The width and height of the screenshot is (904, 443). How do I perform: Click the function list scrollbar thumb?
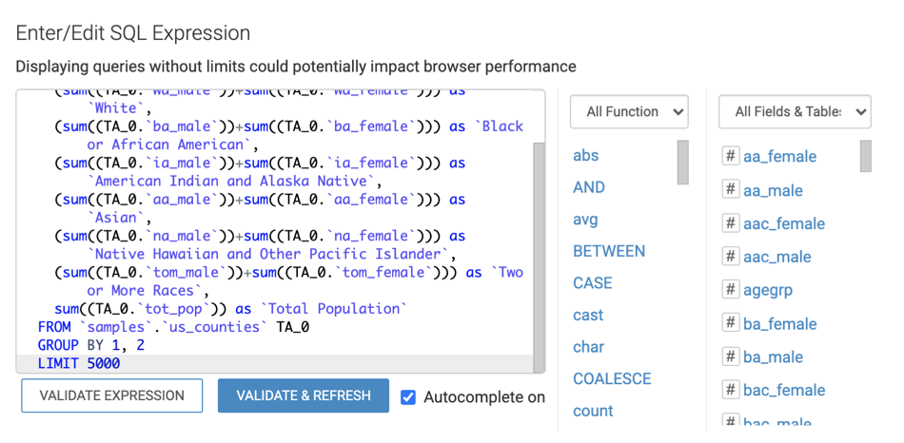682,162
